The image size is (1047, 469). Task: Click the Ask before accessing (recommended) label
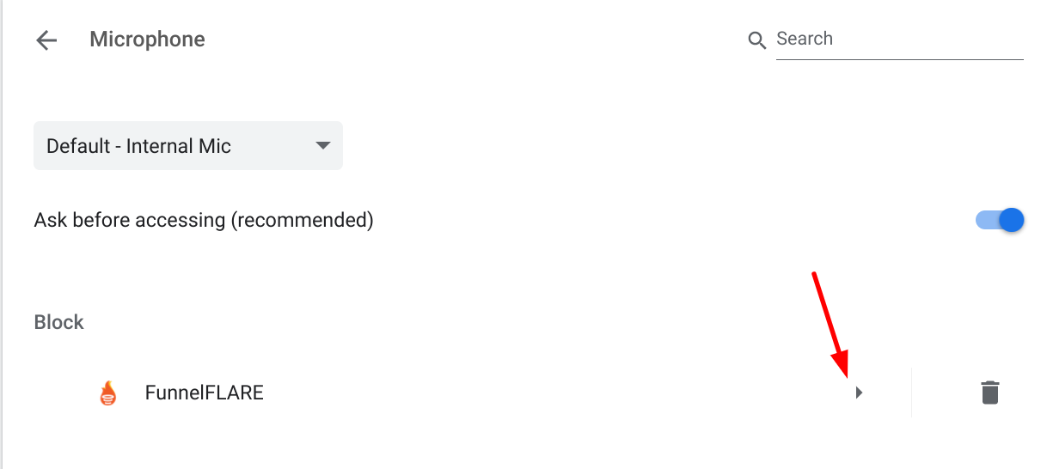pos(204,220)
